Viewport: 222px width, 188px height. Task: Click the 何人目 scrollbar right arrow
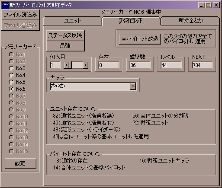coord(86,65)
